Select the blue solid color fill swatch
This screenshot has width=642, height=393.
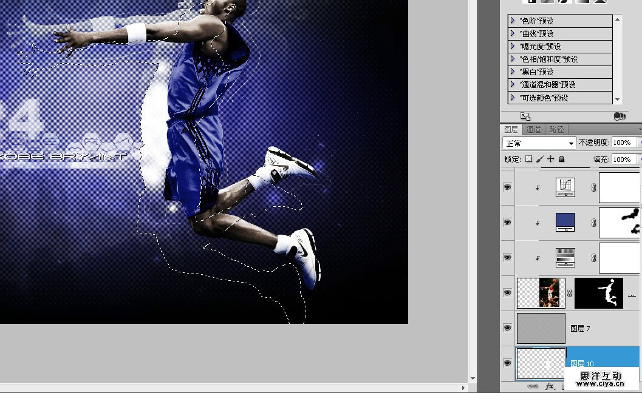[565, 222]
